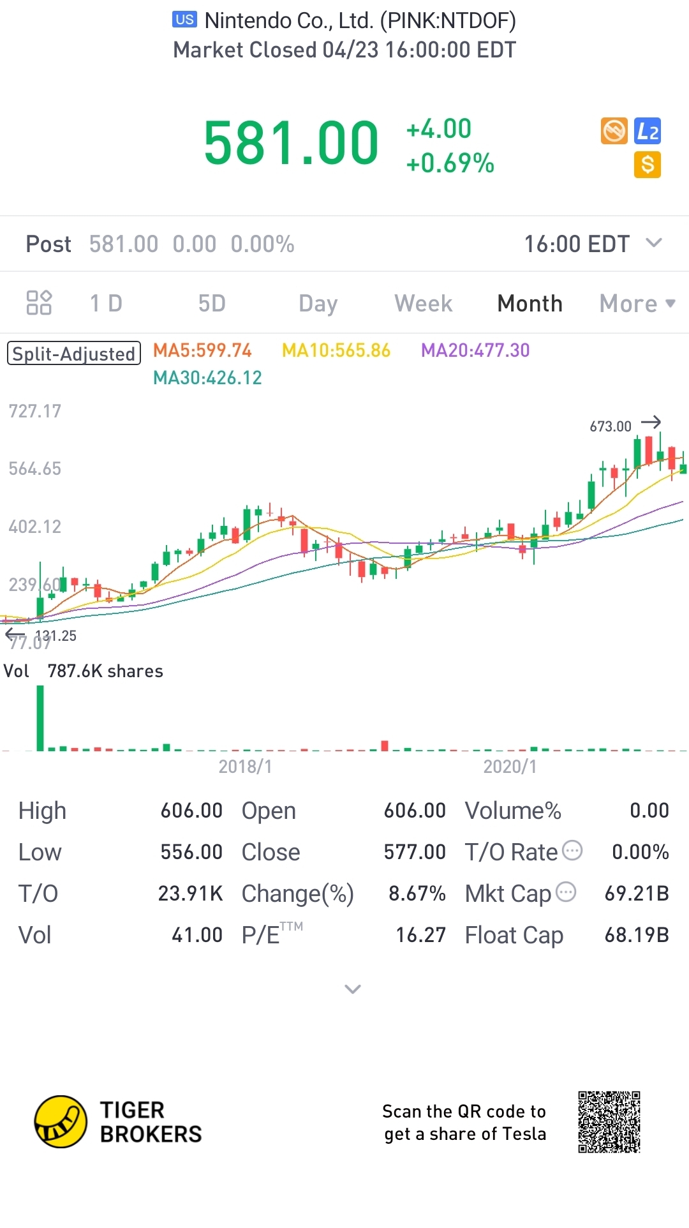Screen dimensions: 689x1228
Task: Expand more stock details chevron
Action: pyautogui.click(x=353, y=989)
